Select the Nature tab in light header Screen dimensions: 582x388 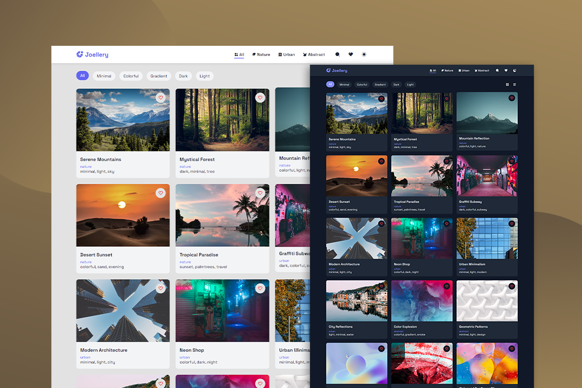tap(261, 54)
